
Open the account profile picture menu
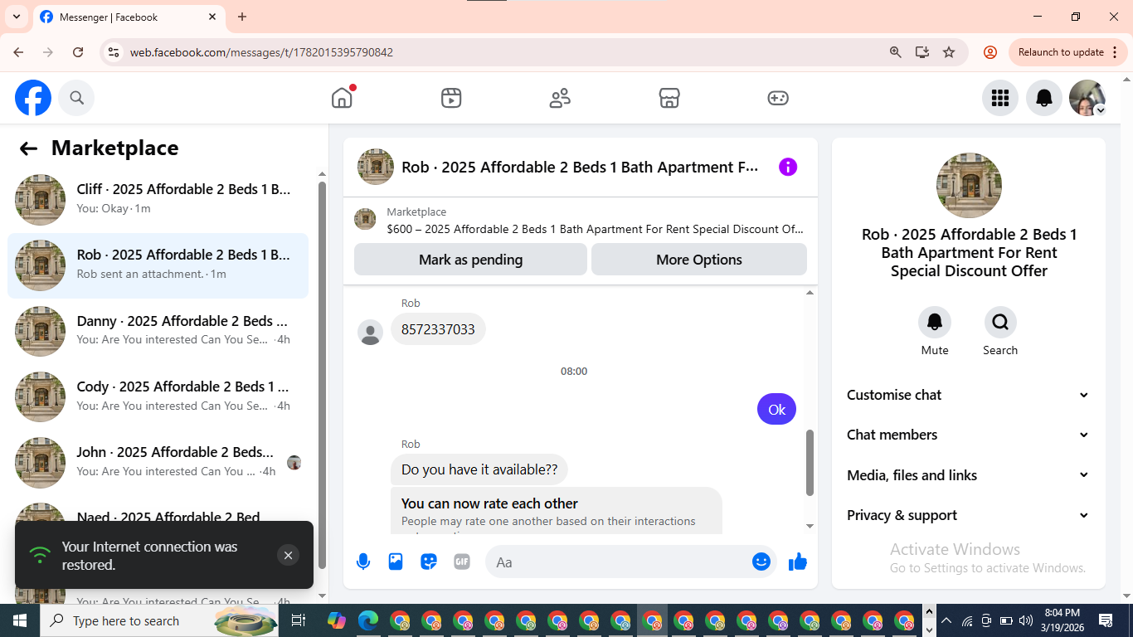(x=1087, y=98)
